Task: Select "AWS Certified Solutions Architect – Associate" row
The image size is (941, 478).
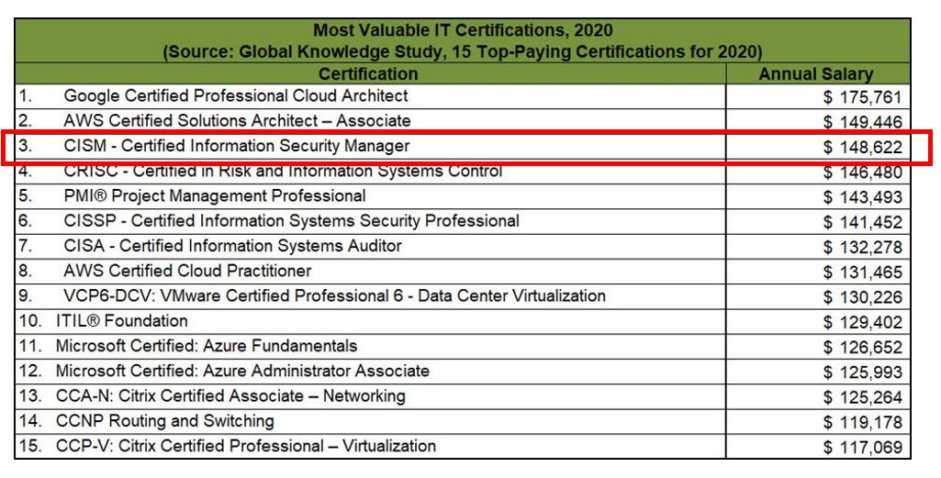Action: [462, 121]
